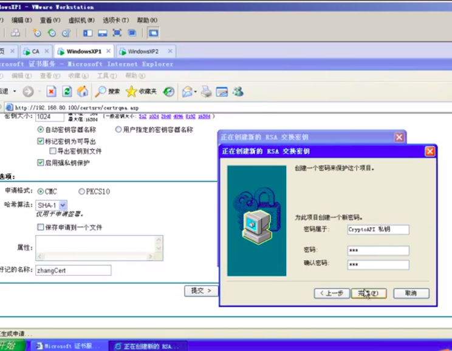This screenshot has height=351, width=452.
Task: Open the IE Search (搜索) pane
Action: pos(108,92)
